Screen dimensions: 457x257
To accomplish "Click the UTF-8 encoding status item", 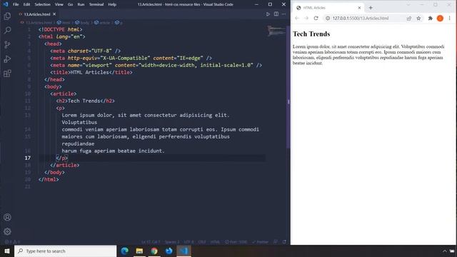I will pos(189,242).
